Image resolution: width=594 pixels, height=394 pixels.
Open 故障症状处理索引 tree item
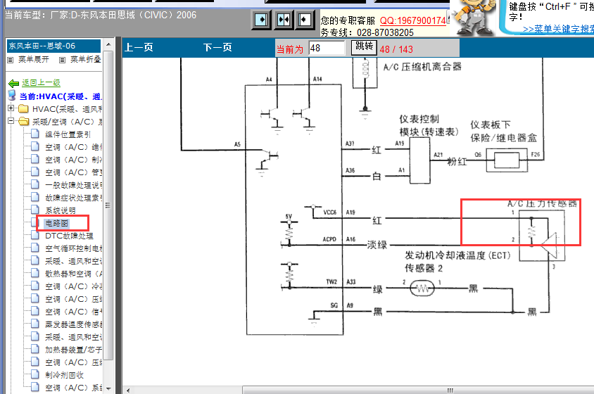73,198
